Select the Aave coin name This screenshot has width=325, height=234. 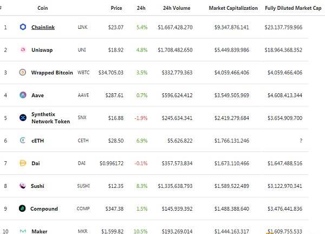[37, 95]
